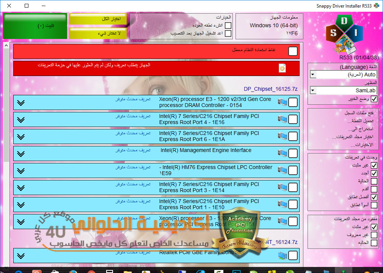Click device icon beside Xeon DRAM Controller - 0154
This screenshot has width=383, height=273.
pos(282,102)
